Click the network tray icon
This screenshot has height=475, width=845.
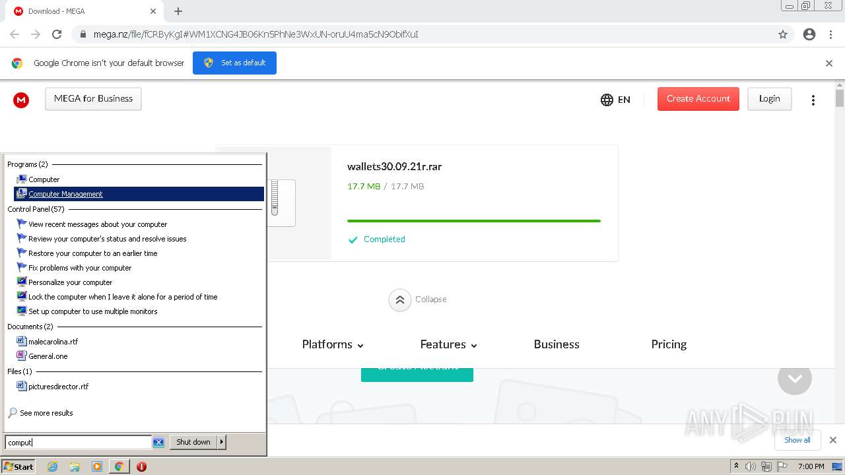[x=766, y=466]
